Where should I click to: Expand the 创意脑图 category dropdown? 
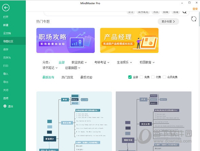coord(73,68)
